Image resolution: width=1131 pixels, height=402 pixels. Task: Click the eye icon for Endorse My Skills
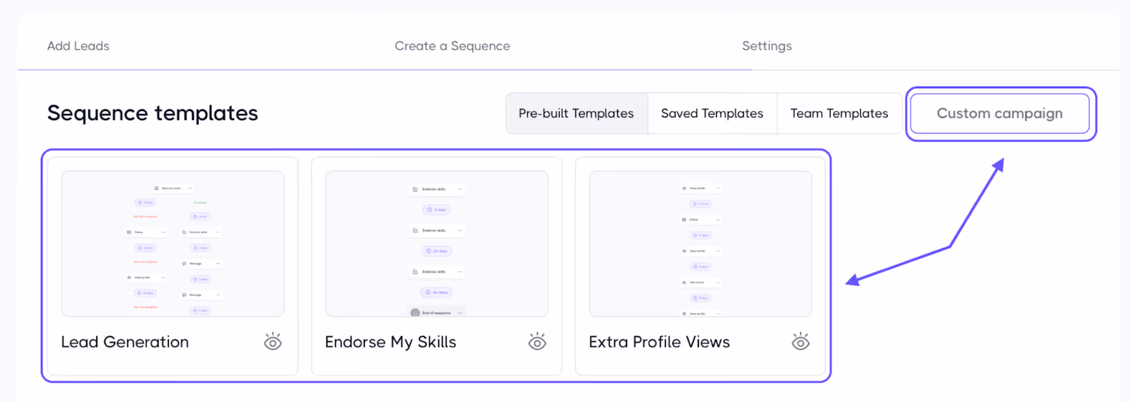(x=537, y=342)
